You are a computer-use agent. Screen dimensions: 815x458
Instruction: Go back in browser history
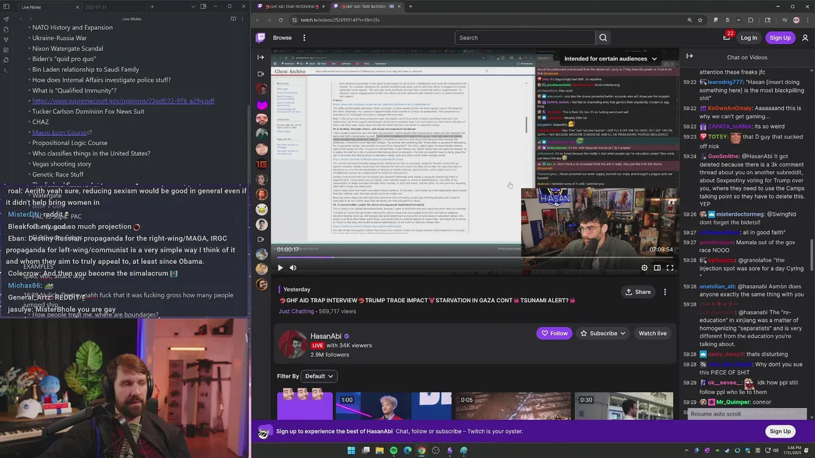(x=259, y=20)
